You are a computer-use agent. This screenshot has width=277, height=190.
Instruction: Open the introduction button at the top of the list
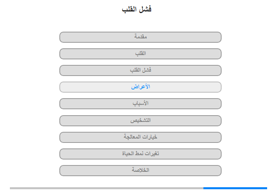(x=140, y=37)
